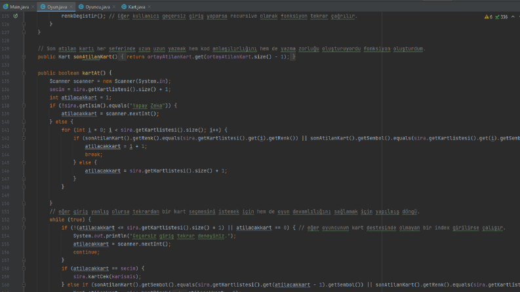
Task: Click the 'secim' variable on line 136
Action: pyautogui.click(x=56, y=90)
